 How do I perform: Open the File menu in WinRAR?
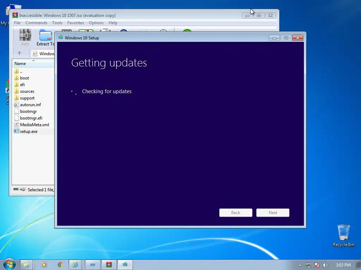click(17, 23)
